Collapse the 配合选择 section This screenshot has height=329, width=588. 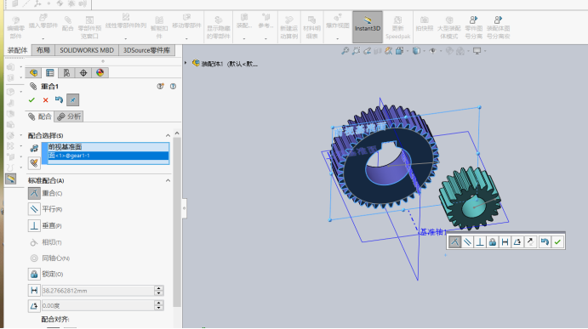tap(168, 135)
